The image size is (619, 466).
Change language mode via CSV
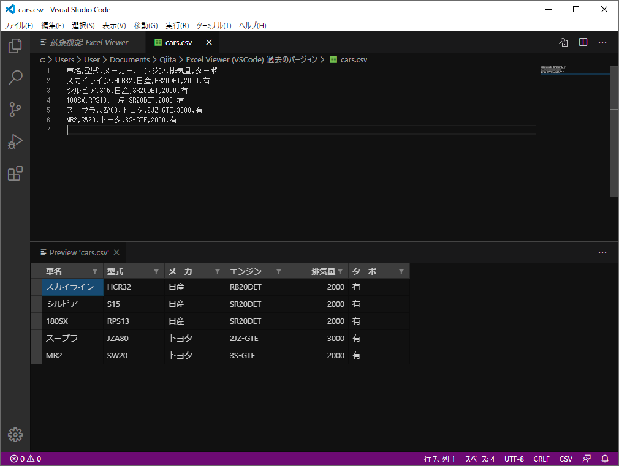pyautogui.click(x=566, y=459)
